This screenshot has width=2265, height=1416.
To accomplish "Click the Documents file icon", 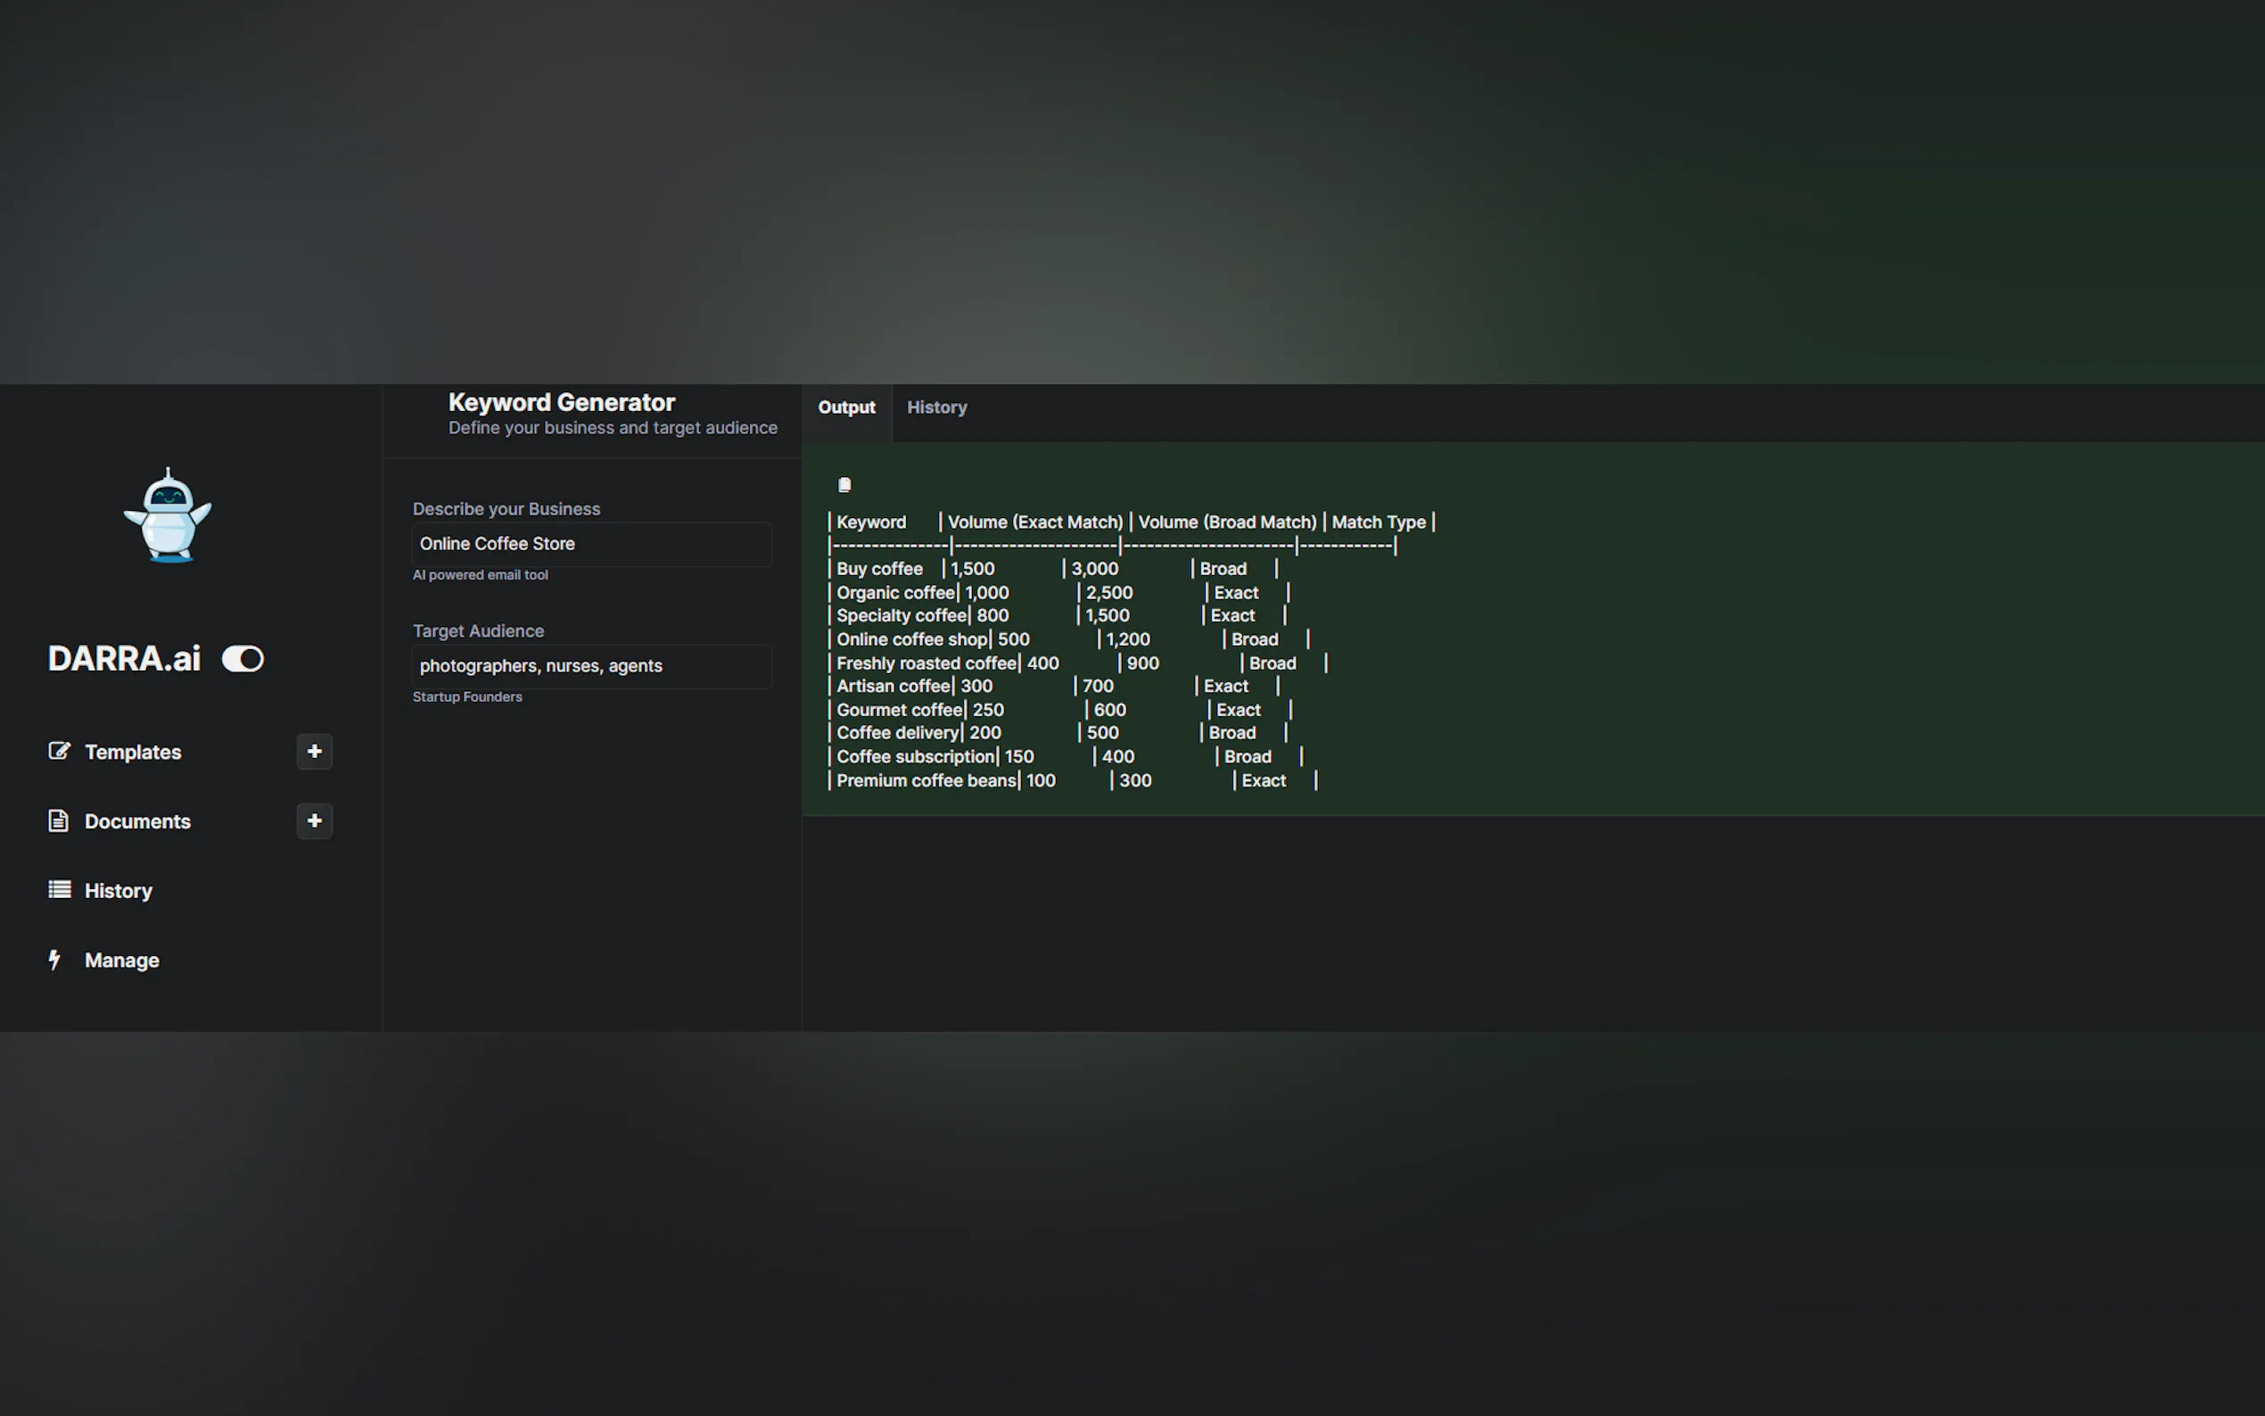I will click(58, 820).
